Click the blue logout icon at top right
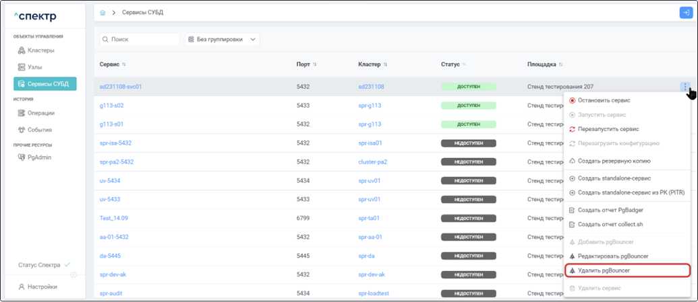The height and width of the screenshot is (302, 698). [685, 13]
